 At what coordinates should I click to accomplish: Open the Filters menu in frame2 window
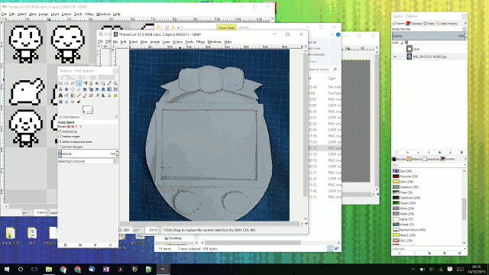[x=200, y=42]
